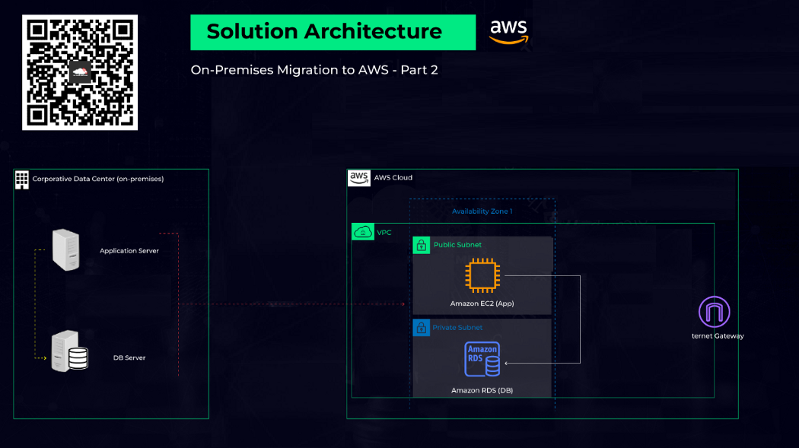Click the Amazon RDS database icon
Screen dimensions: 799x448
[x=483, y=358]
